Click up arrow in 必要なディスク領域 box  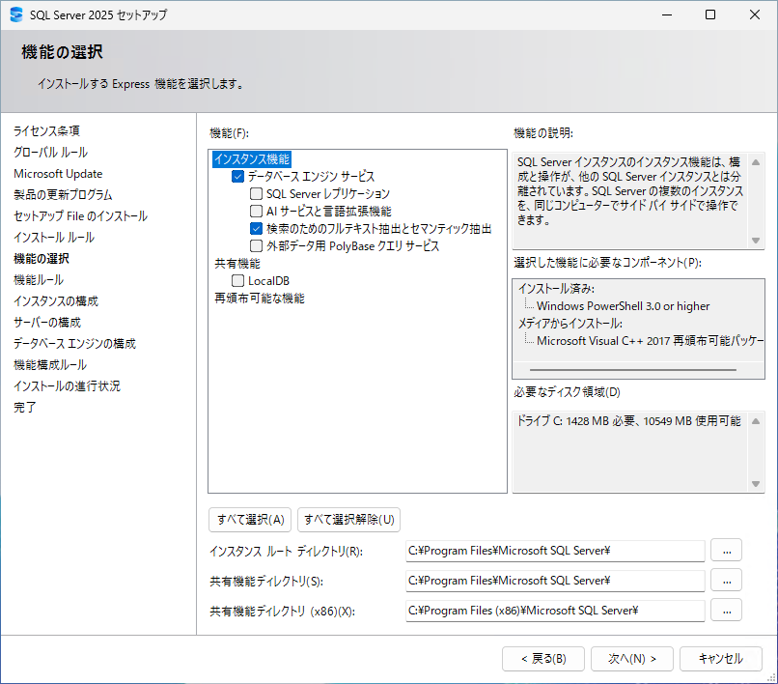coord(756,421)
